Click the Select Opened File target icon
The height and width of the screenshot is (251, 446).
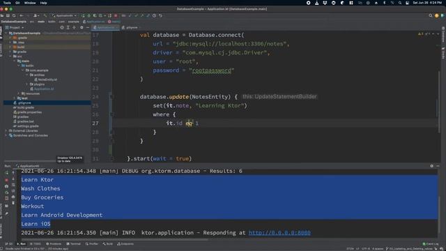pyautogui.click(x=62, y=28)
